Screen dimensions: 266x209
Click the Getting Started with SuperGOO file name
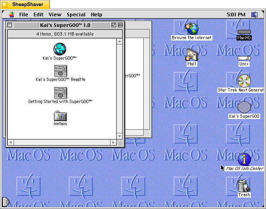60,101
